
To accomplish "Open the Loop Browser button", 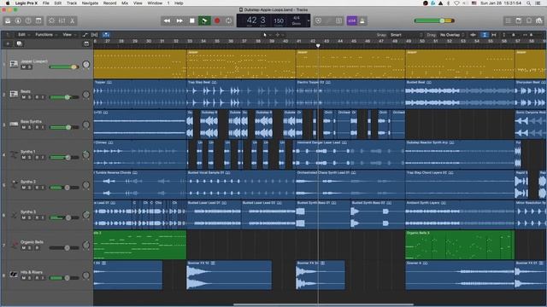I will tap(529, 20).
